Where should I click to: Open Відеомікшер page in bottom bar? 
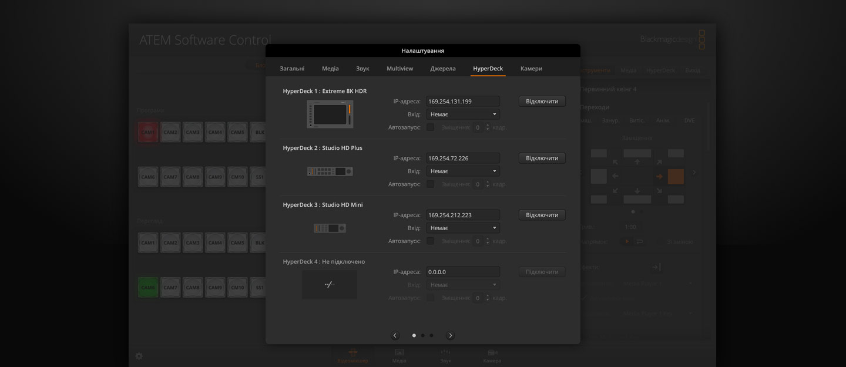click(352, 356)
